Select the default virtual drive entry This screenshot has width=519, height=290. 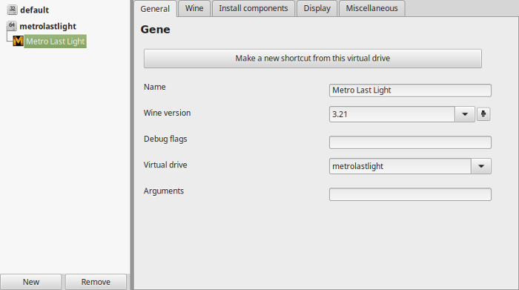34,10
